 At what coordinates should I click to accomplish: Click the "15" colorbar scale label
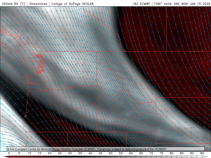tap(39, 153)
